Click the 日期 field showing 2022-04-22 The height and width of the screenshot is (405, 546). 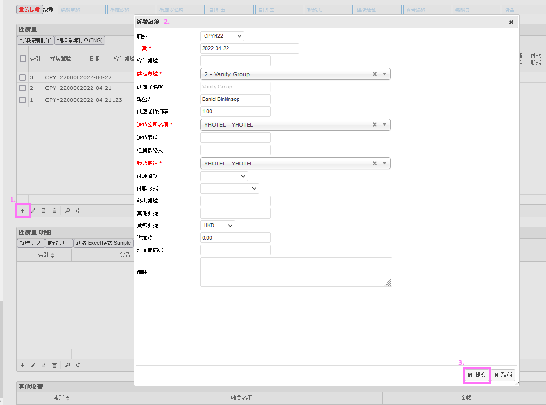point(249,48)
